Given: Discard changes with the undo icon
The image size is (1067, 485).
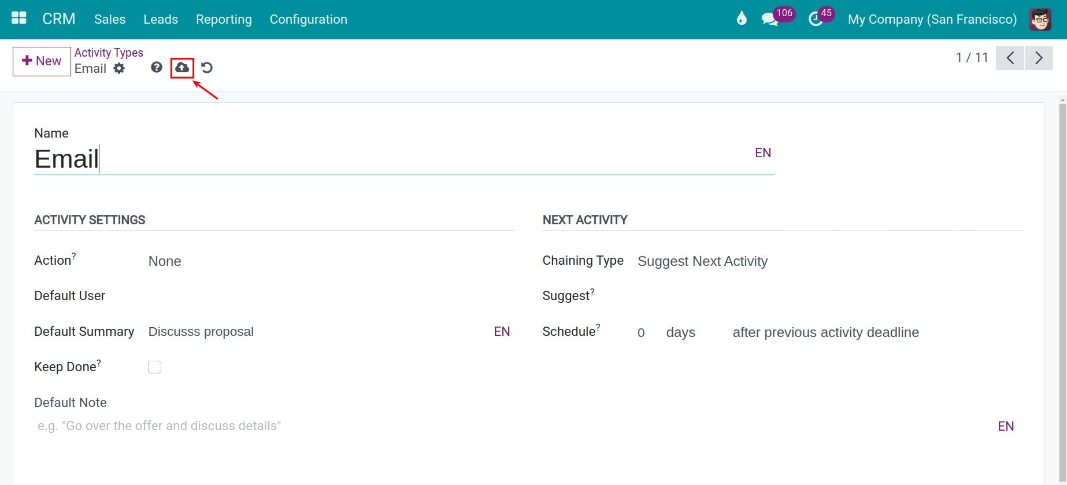Looking at the screenshot, I should (x=207, y=68).
